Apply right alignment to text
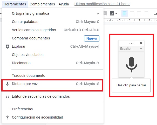The image size is (157, 125). [x=139, y=13]
